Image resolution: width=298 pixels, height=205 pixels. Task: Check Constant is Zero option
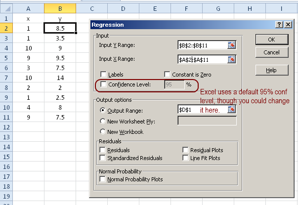pyautogui.click(x=167, y=74)
